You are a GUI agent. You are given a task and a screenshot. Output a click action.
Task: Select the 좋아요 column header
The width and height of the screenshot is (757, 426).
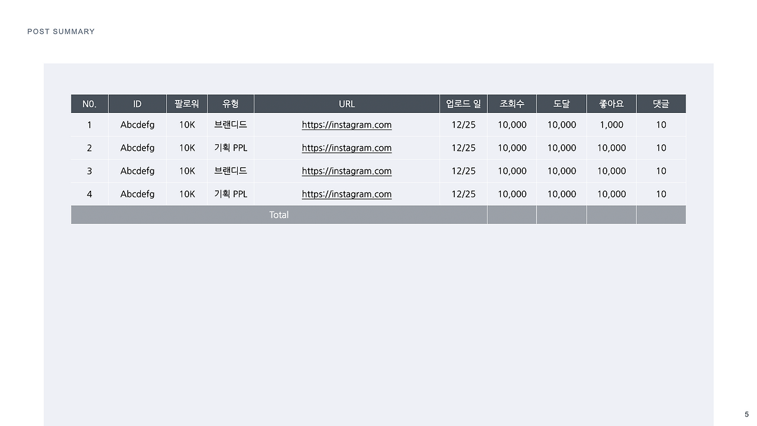tap(612, 103)
